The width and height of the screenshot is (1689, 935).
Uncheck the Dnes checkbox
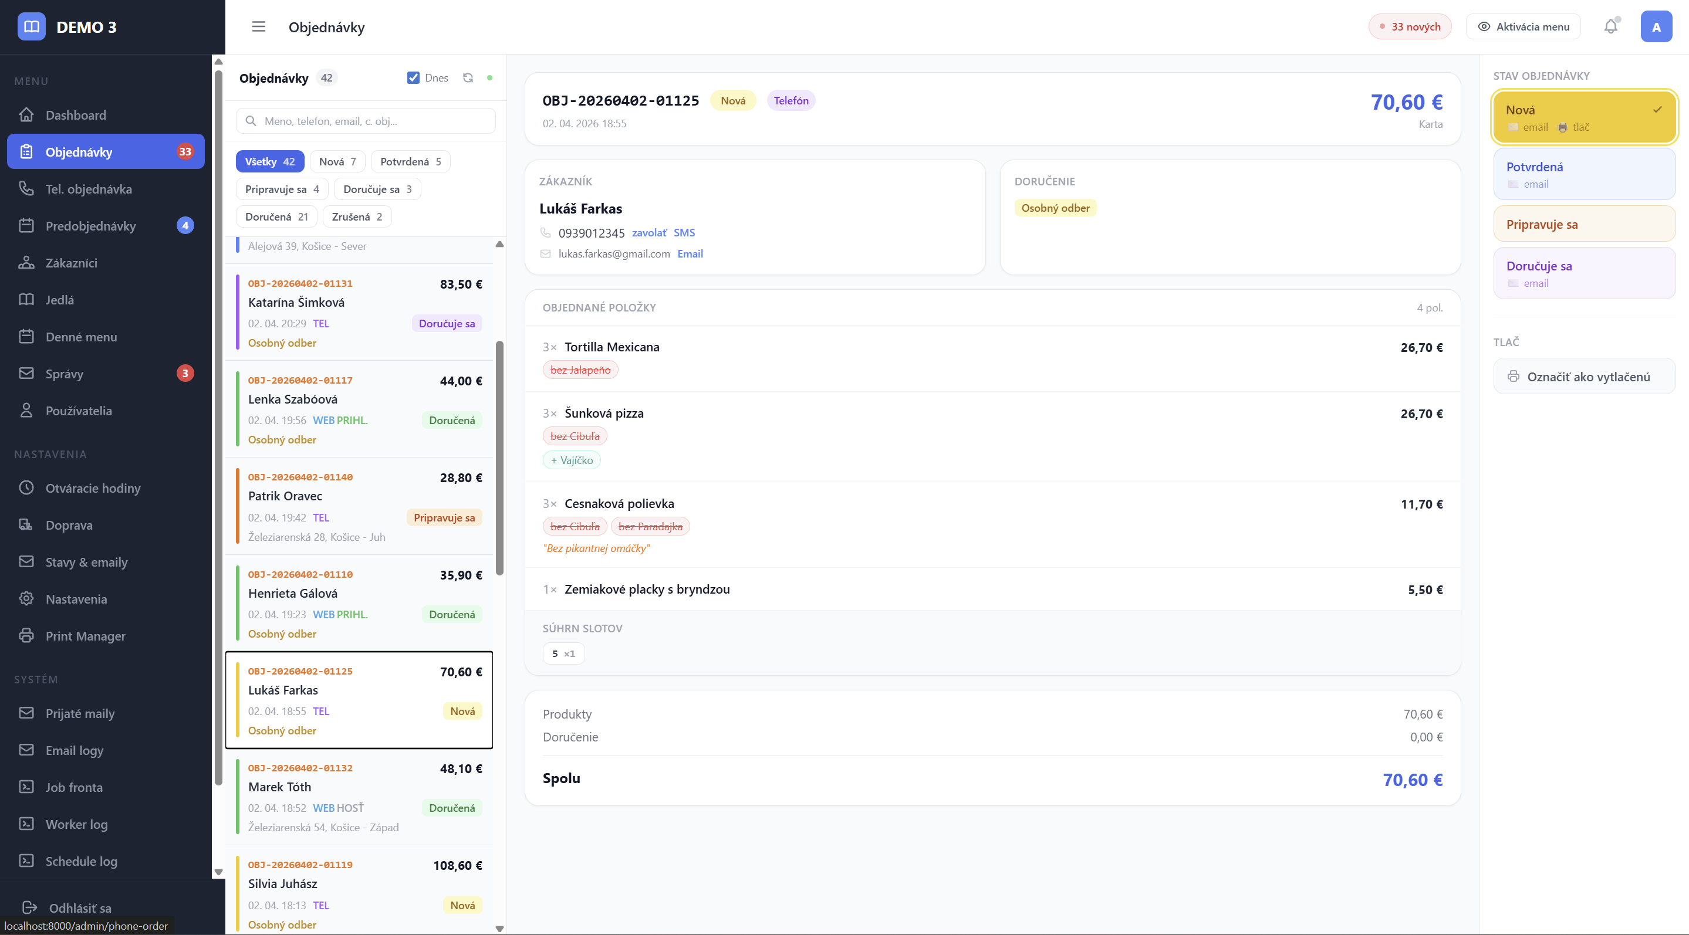pyautogui.click(x=413, y=78)
